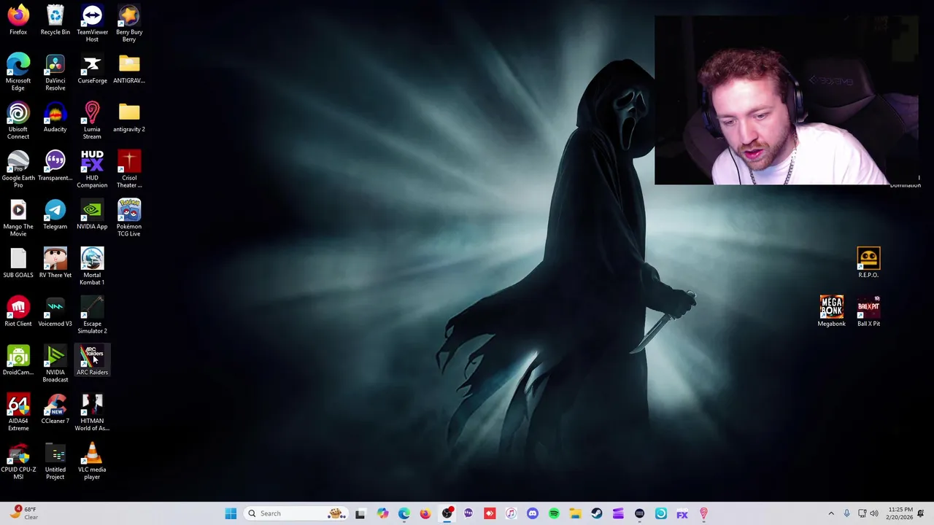Screen dimensions: 934x525
Task: Select the Lumia Stream desktop shortcut
Action: 92,120
